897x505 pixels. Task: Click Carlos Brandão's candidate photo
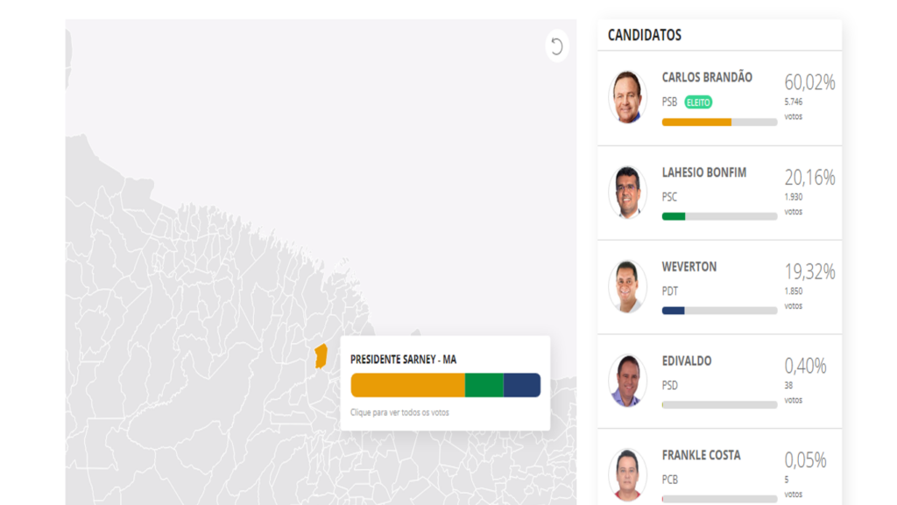pos(627,97)
